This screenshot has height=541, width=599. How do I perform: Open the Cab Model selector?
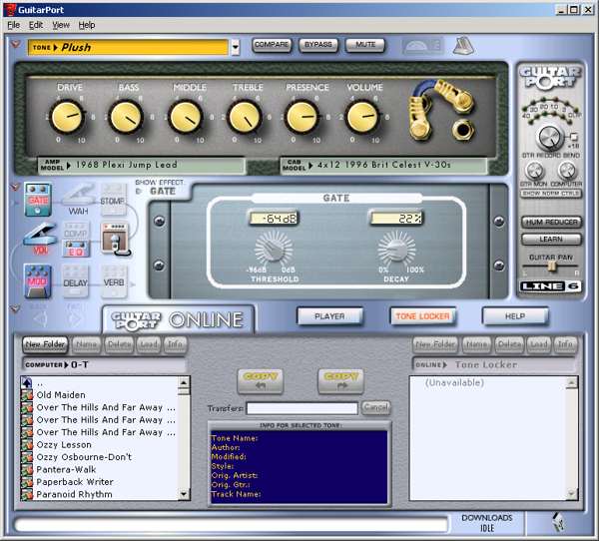(384, 166)
